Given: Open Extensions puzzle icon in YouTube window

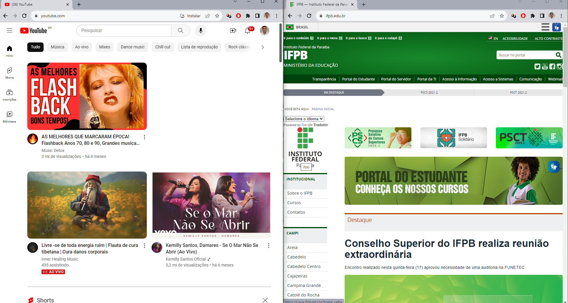Looking at the screenshot, I should click(x=248, y=16).
